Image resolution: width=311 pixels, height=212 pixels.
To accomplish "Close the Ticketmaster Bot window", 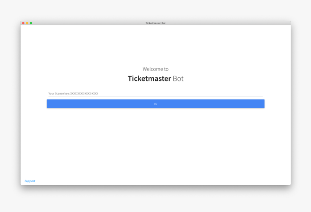I will point(23,23).
